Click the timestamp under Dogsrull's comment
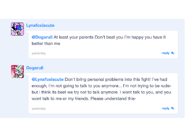This screenshot has height=139, width=185. (x=39, y=108)
